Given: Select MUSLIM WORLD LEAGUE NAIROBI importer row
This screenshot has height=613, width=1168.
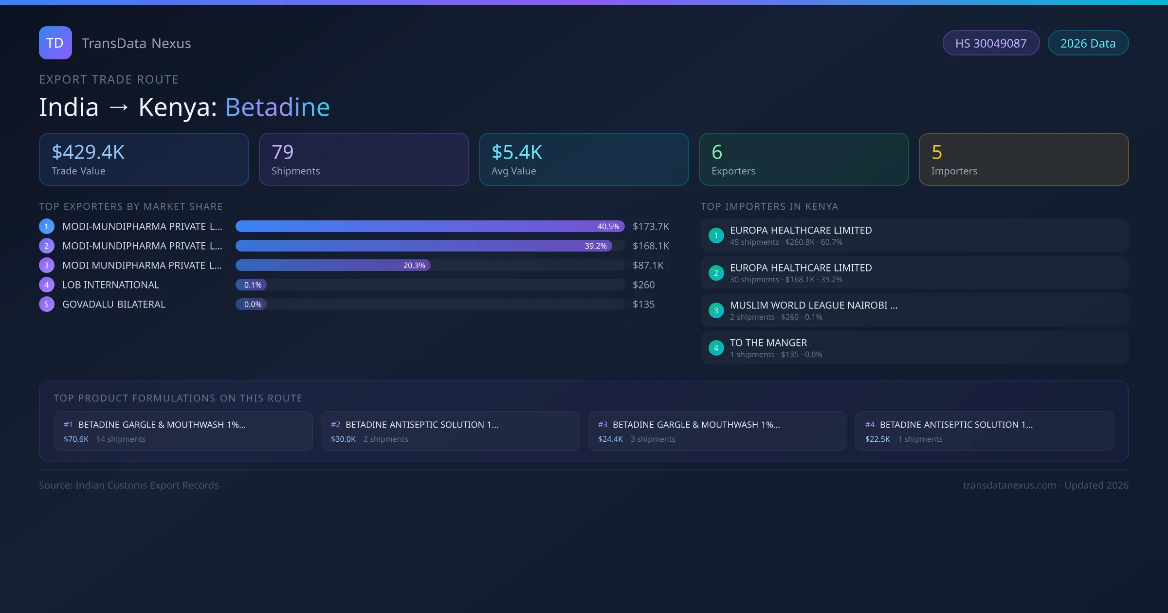Looking at the screenshot, I should pyautogui.click(x=914, y=310).
